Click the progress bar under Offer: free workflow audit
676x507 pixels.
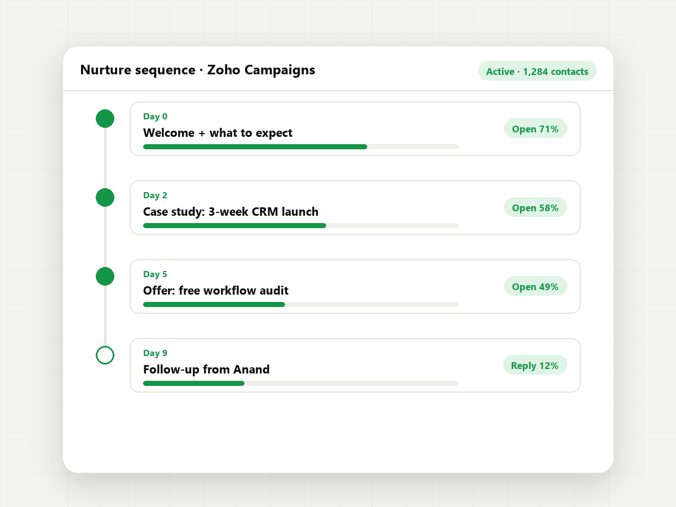301,304
